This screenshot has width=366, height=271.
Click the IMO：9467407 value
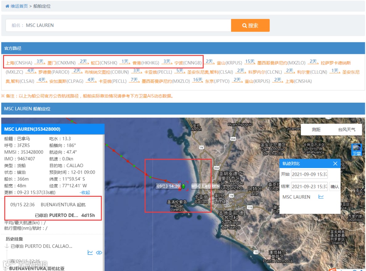point(19,159)
